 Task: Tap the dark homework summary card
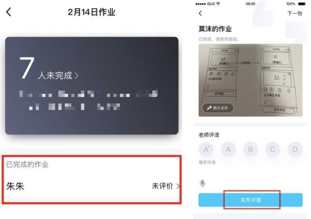(x=92, y=86)
